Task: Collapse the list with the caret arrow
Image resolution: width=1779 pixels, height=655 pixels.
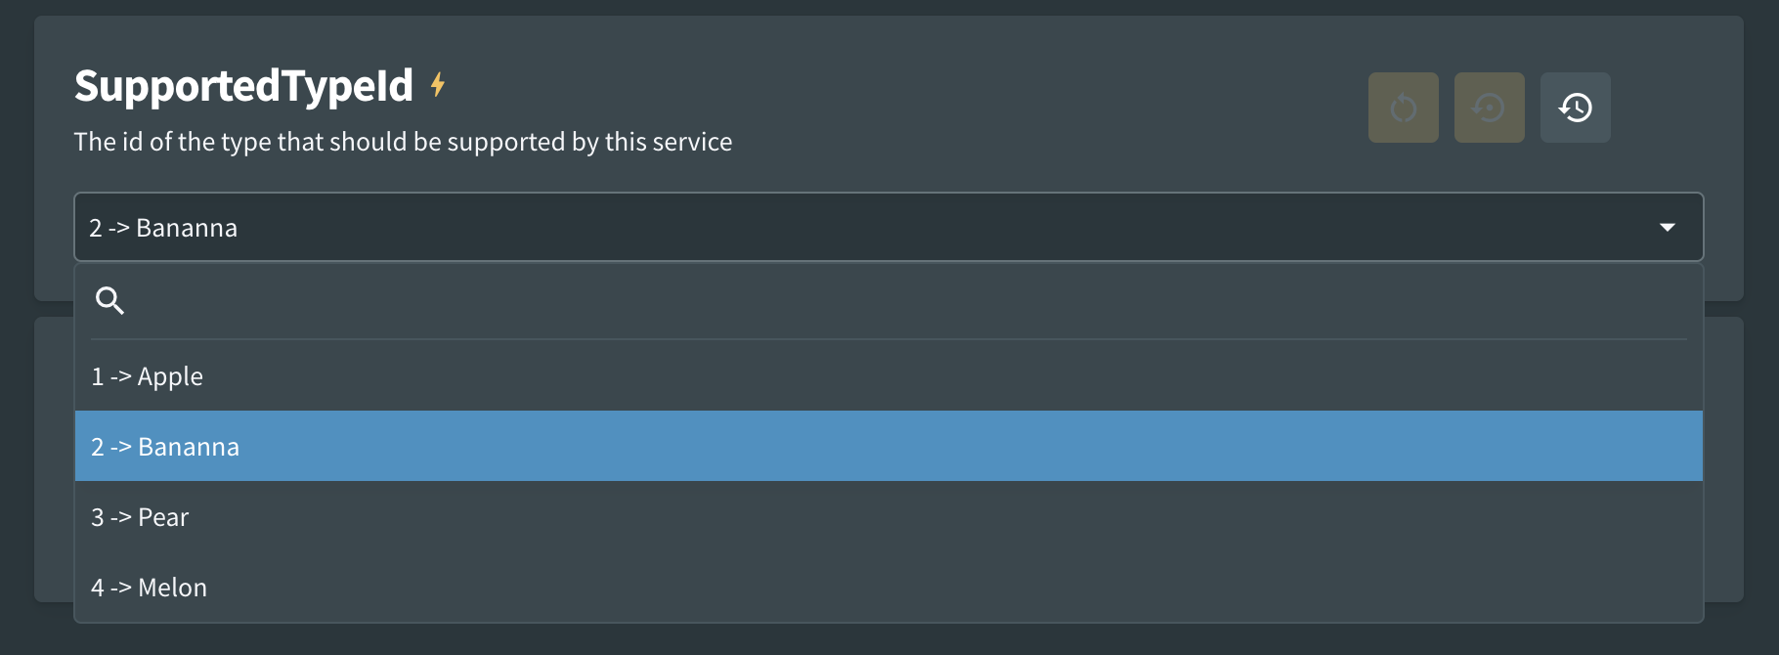Action: [x=1668, y=227]
